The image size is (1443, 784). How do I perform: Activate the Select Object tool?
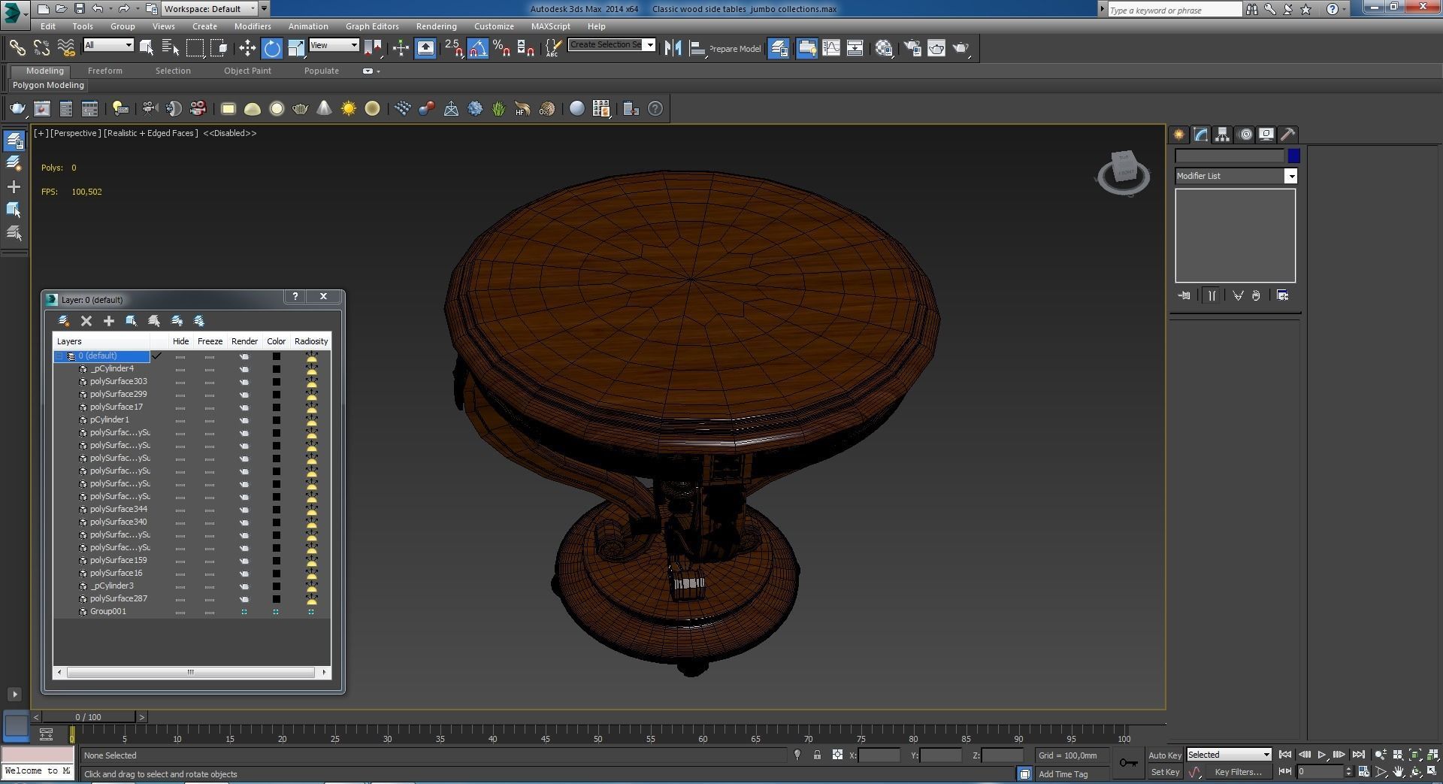[147, 48]
